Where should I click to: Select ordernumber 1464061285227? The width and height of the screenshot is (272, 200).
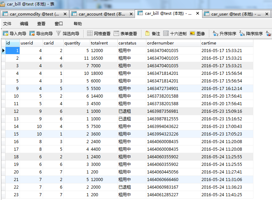[173, 194]
